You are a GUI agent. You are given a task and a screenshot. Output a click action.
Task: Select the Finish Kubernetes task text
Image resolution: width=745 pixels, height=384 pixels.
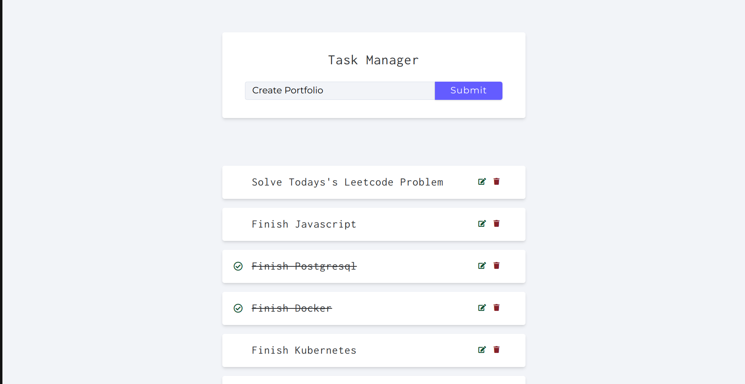304,350
